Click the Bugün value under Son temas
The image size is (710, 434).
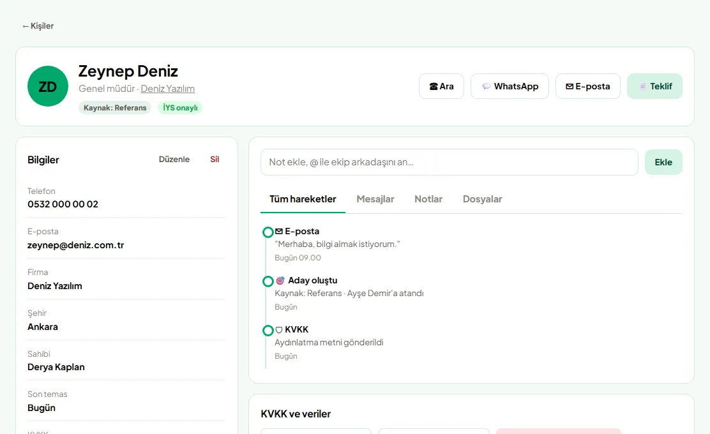(42, 408)
